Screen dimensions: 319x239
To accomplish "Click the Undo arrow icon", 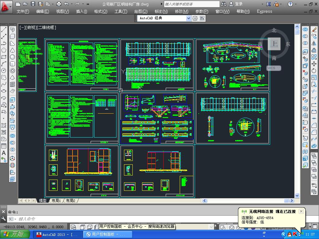I will click(66, 4).
